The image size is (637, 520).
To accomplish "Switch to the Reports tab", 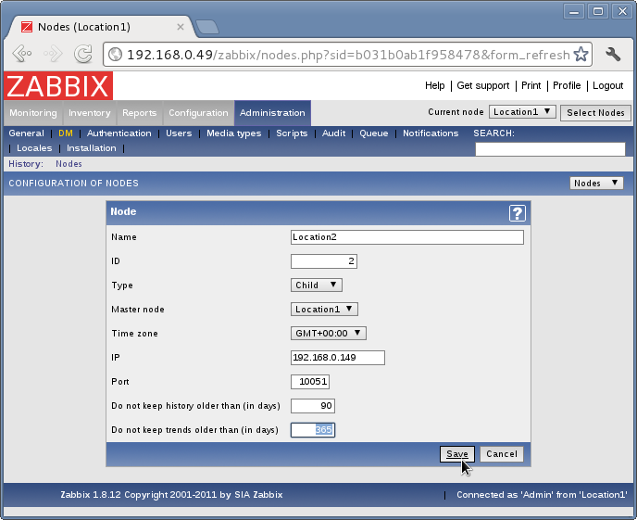I will 139,112.
